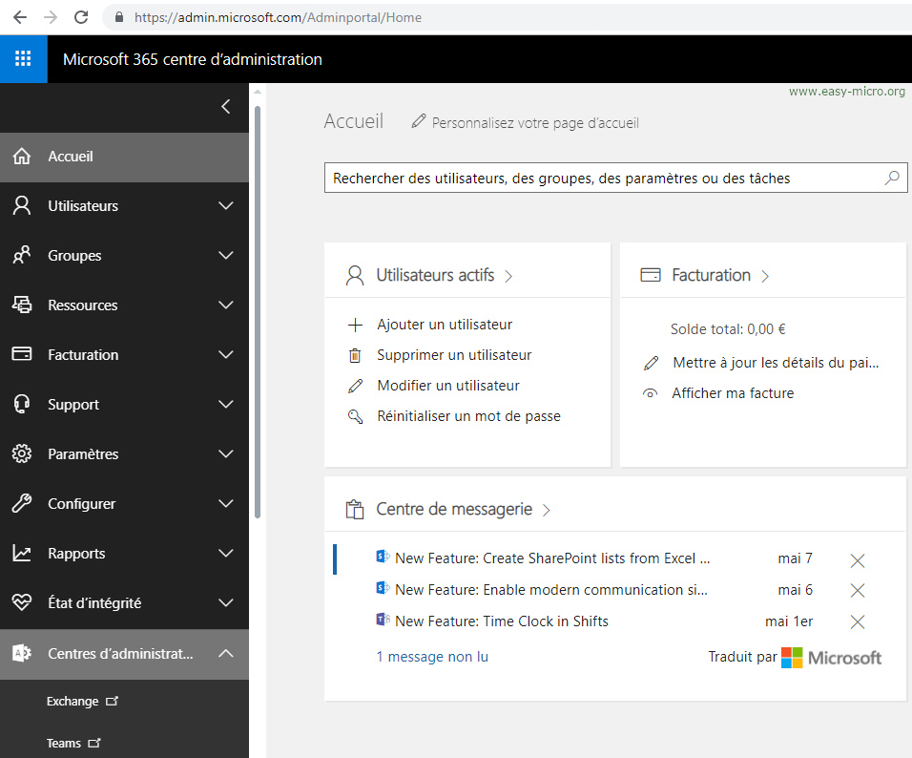Click the Rapports chart icon in the sidebar
Image resolution: width=912 pixels, height=758 pixels.
click(x=22, y=553)
